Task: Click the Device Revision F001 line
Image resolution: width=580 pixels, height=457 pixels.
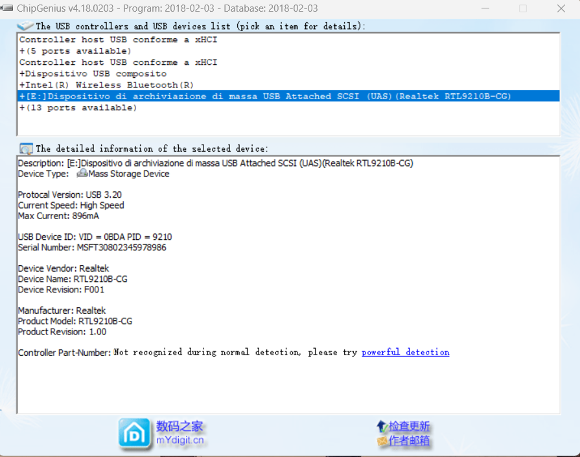Action: [61, 289]
